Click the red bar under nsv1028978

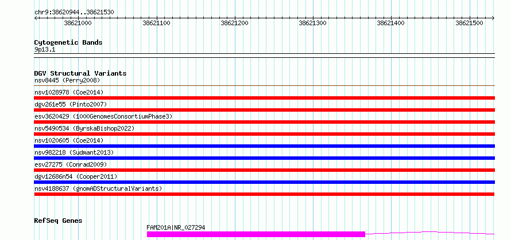click(264, 98)
